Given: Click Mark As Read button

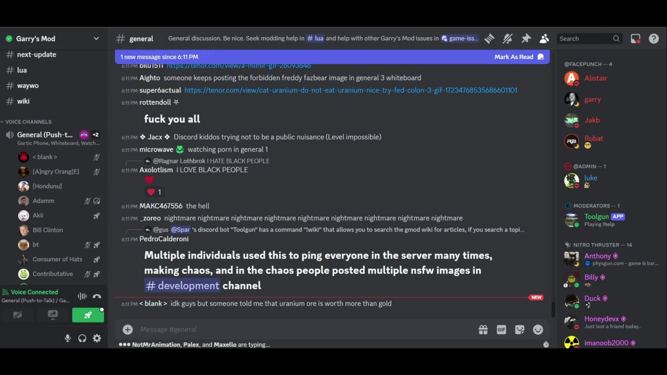Looking at the screenshot, I should (x=518, y=57).
